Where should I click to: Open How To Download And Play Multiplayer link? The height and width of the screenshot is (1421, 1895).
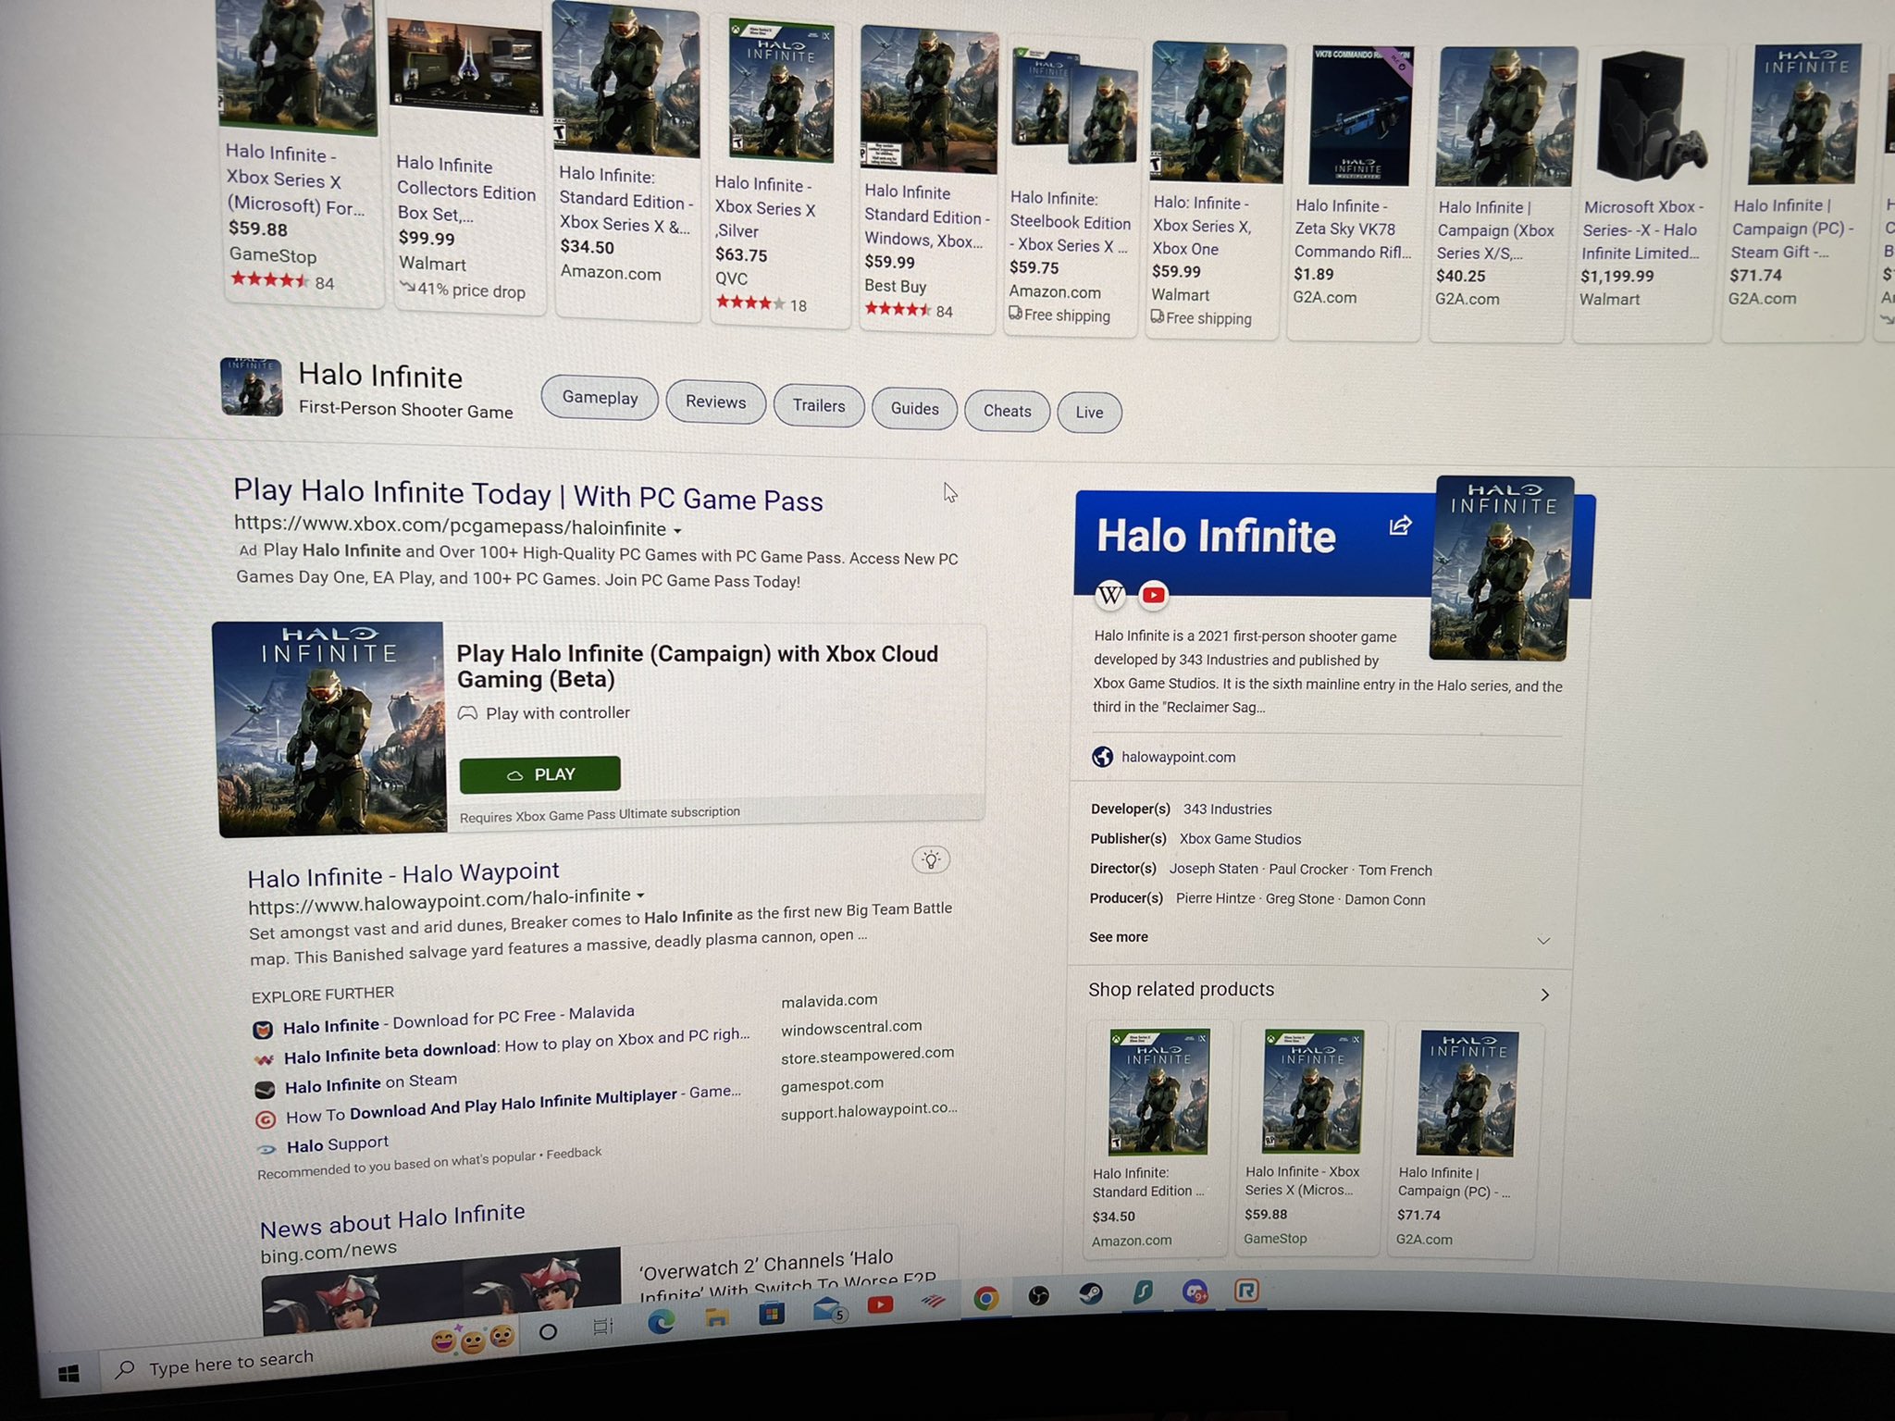coord(514,1106)
